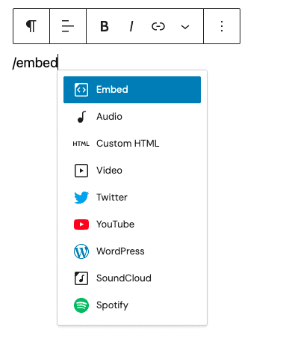This screenshot has width=283, height=342.
Task: Click the Embed code brackets icon
Action: [81, 90]
